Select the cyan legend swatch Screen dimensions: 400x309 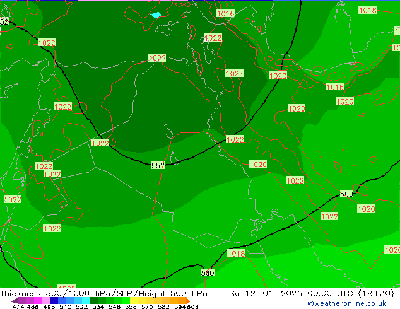pyautogui.click(x=86, y=300)
